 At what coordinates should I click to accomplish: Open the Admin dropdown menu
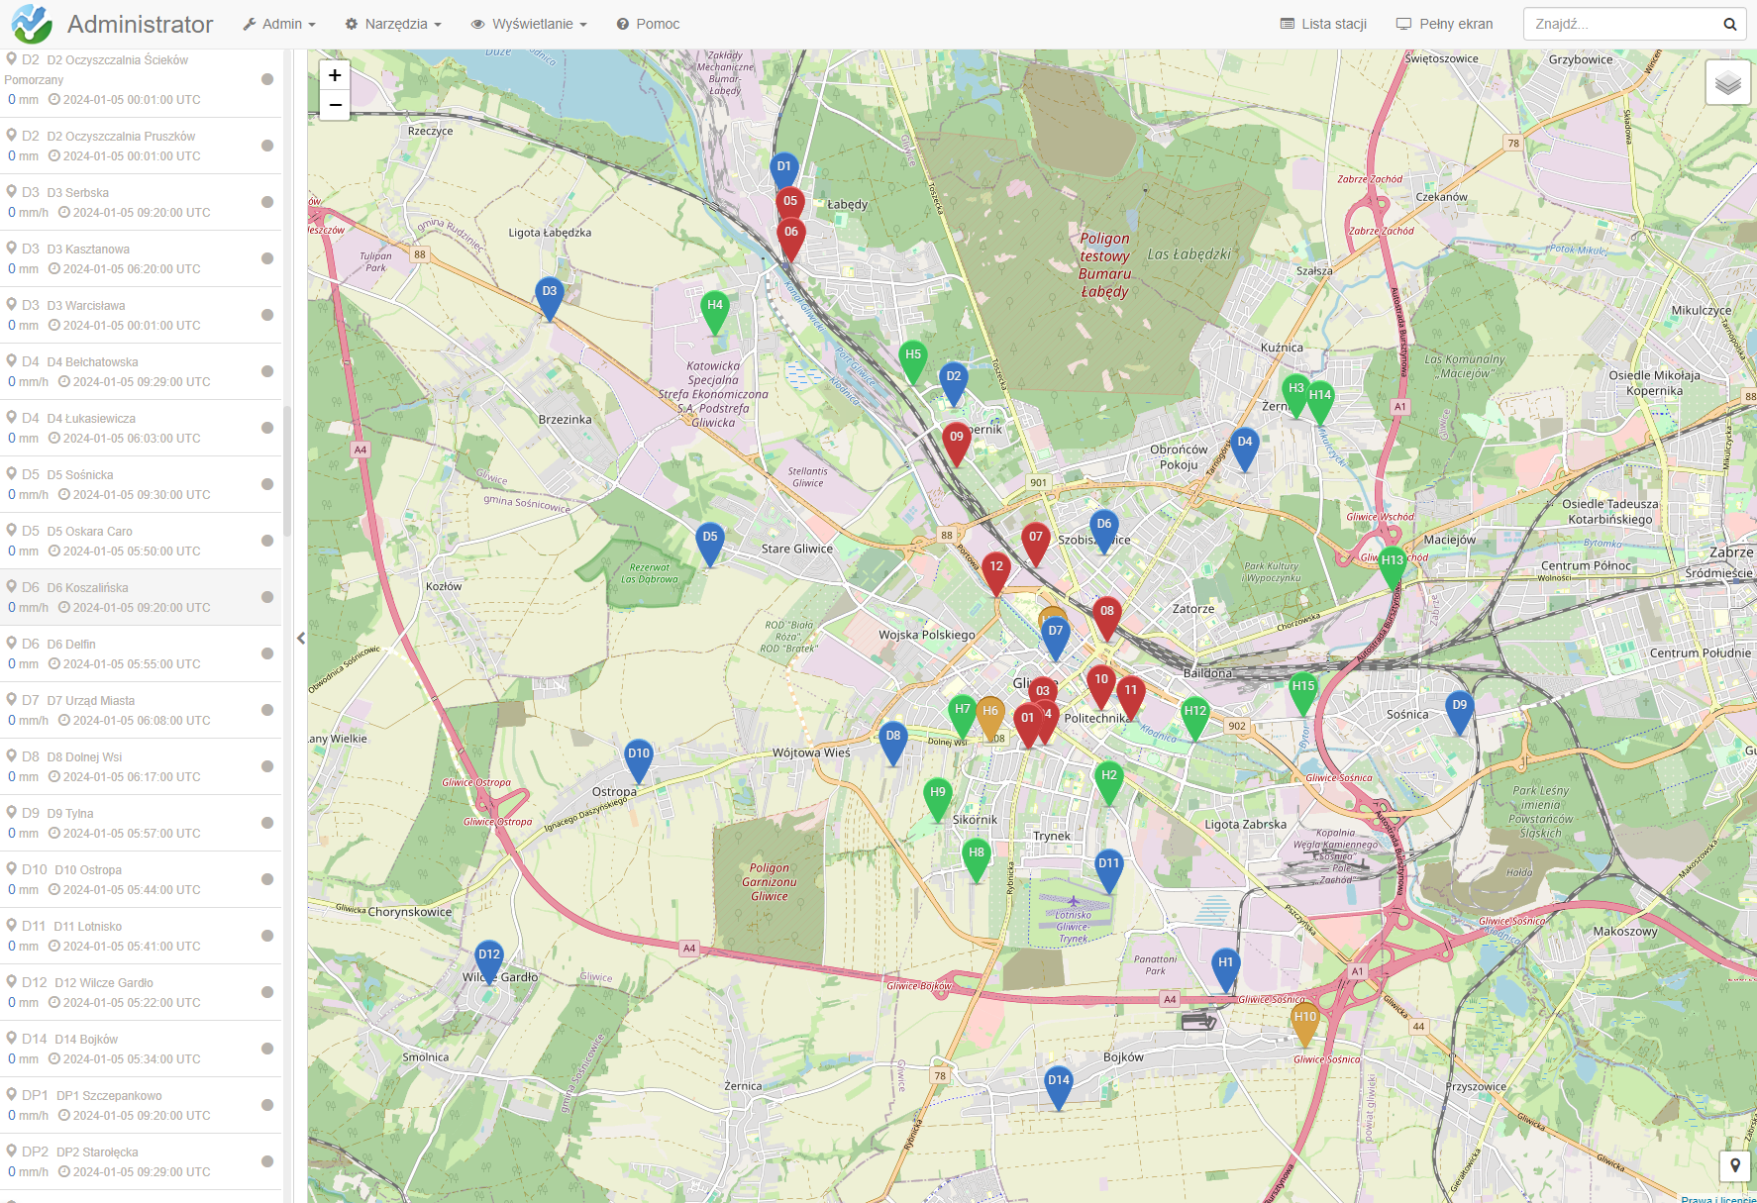pos(279,25)
